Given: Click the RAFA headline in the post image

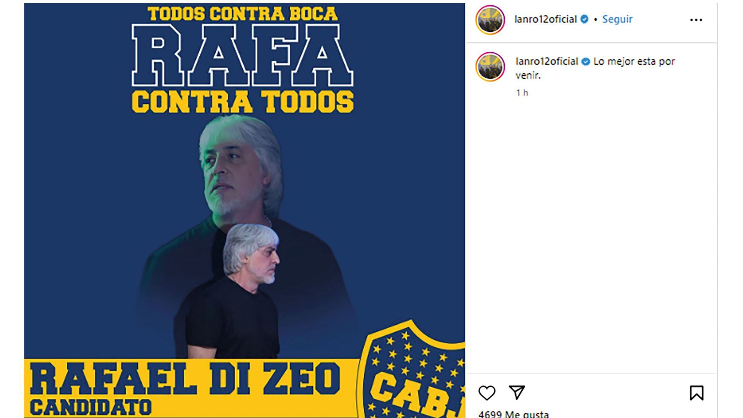Looking at the screenshot, I should pyautogui.click(x=242, y=55).
